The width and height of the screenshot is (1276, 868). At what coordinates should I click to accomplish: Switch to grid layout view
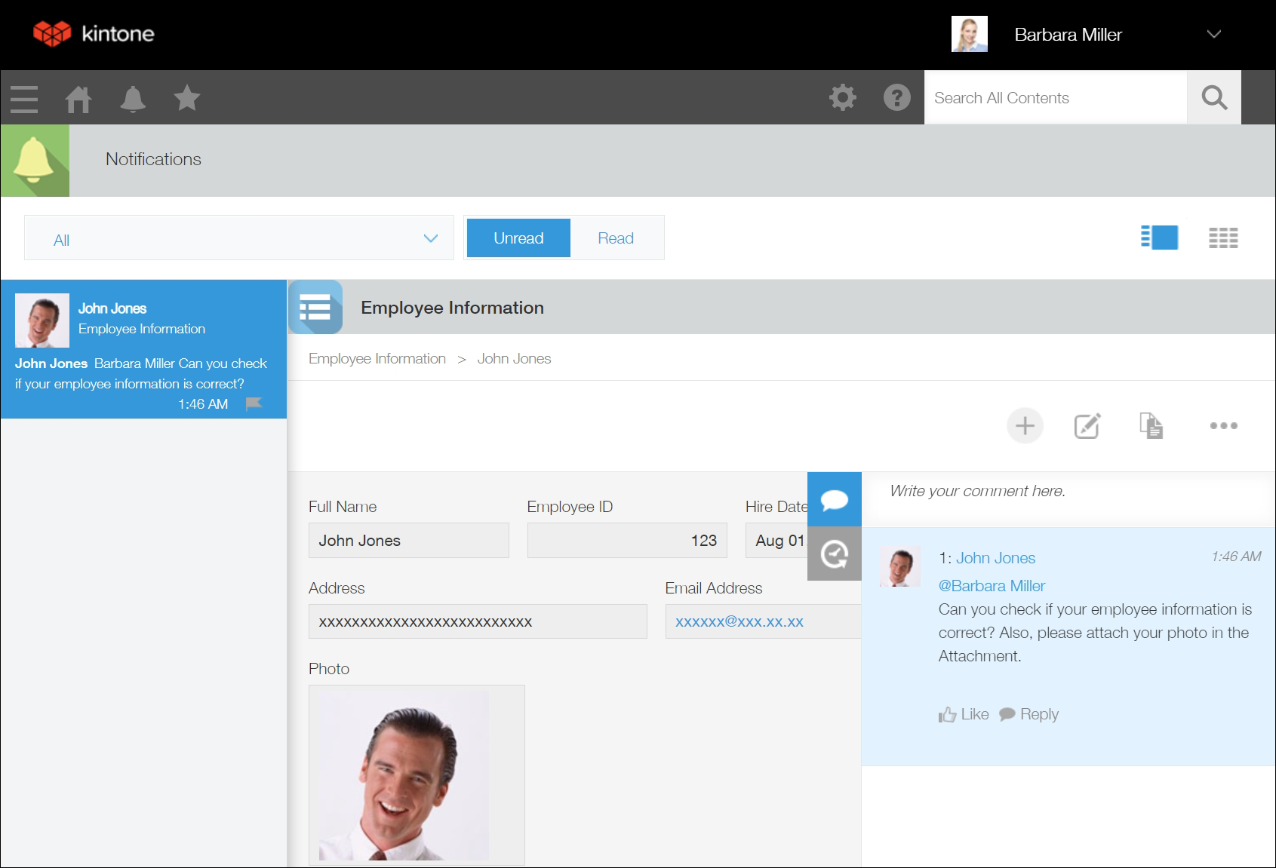tap(1222, 238)
